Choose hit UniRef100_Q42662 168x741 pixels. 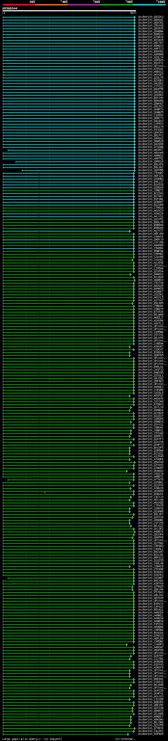tap(151, 83)
